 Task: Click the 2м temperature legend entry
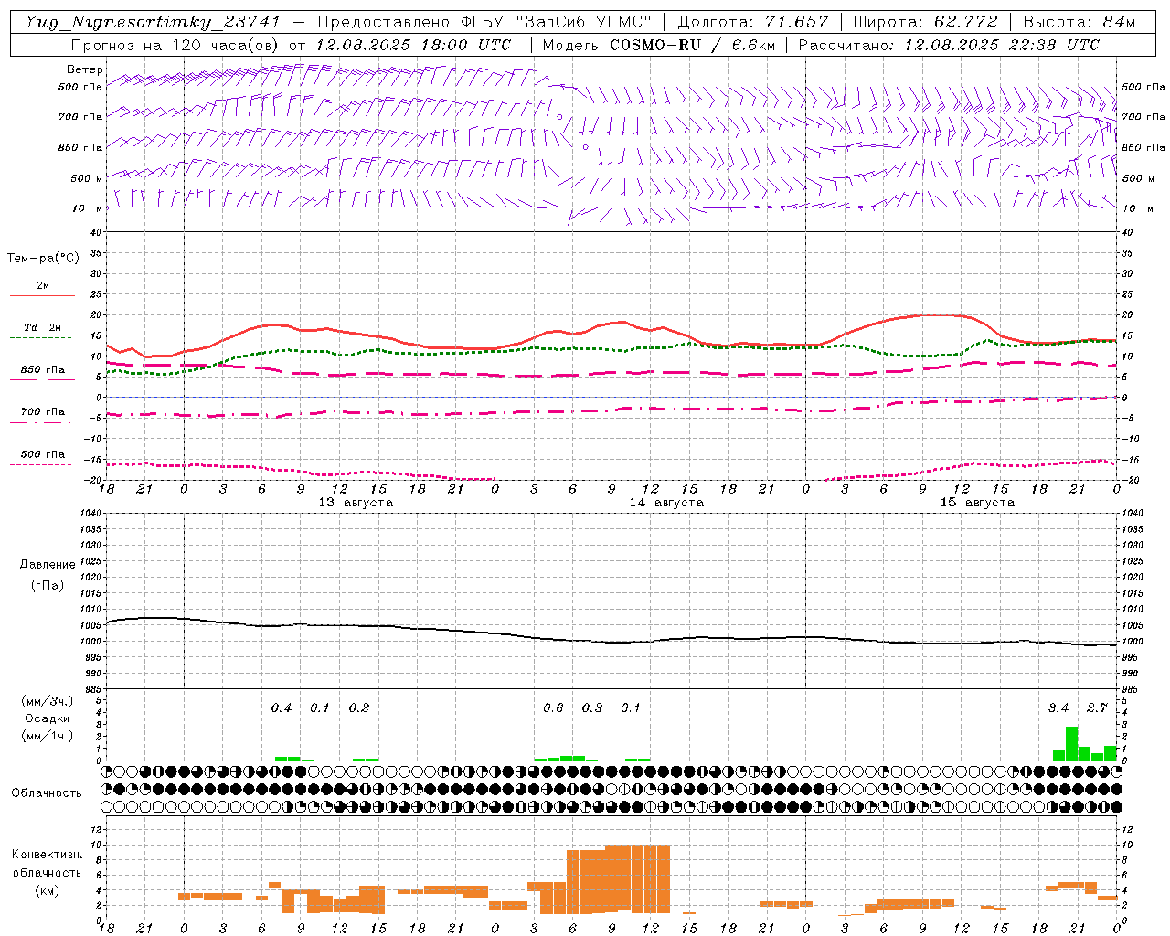click(x=43, y=286)
